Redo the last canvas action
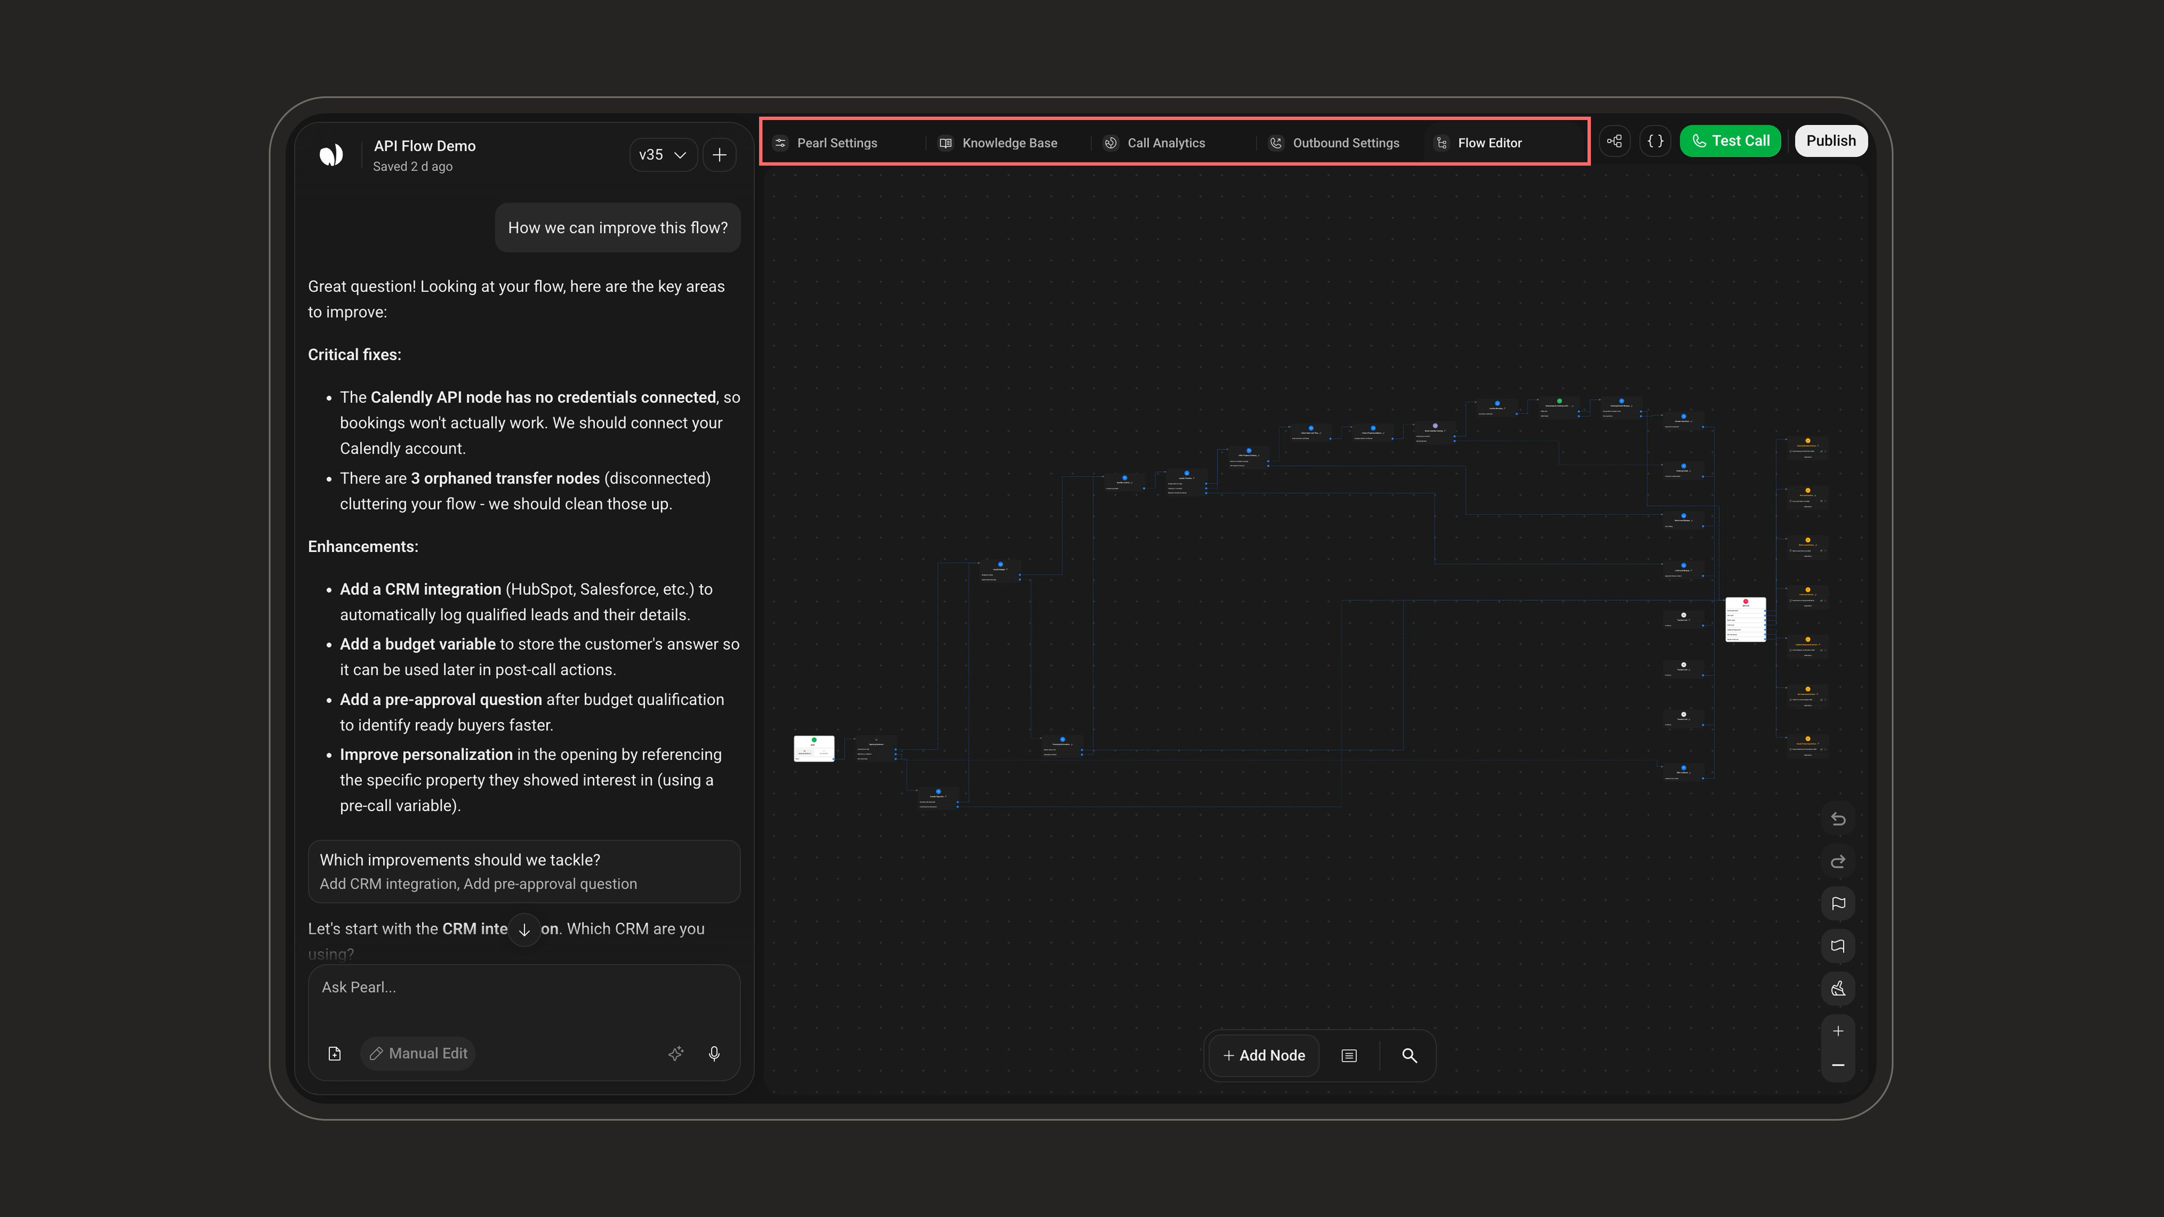This screenshot has width=2164, height=1217. coord(1838,861)
